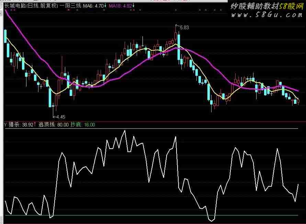Click the 一阳三线 indicator name
Image resolution: width=306 pixels, height=224 pixels.
[70, 6]
